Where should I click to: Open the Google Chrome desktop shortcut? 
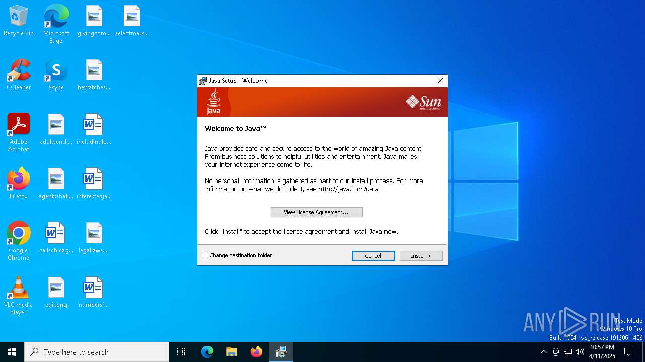[19, 241]
